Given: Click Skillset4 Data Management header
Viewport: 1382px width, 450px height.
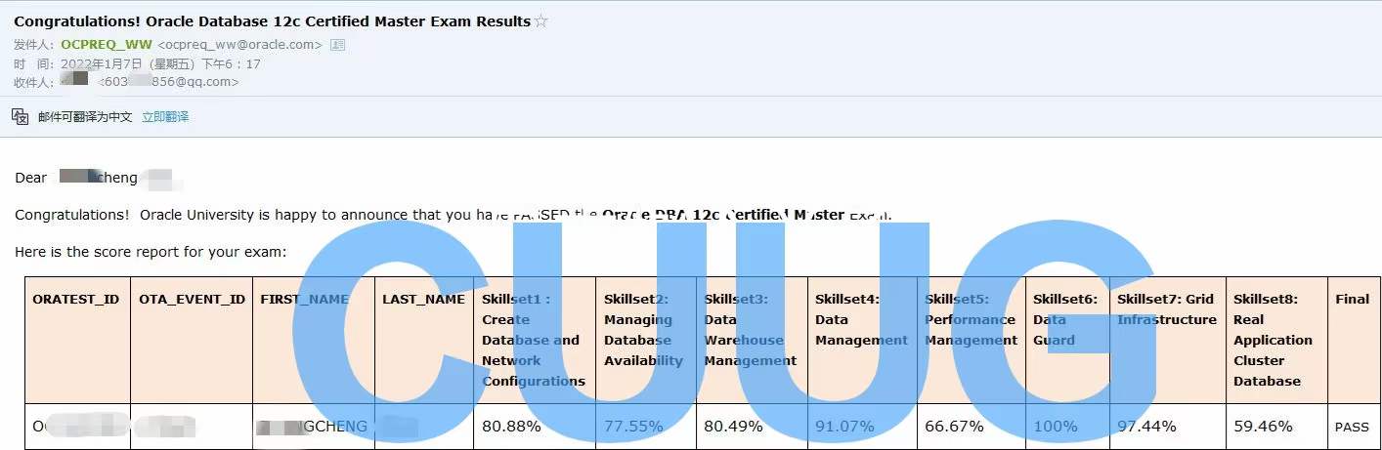Looking at the screenshot, I should [862, 340].
